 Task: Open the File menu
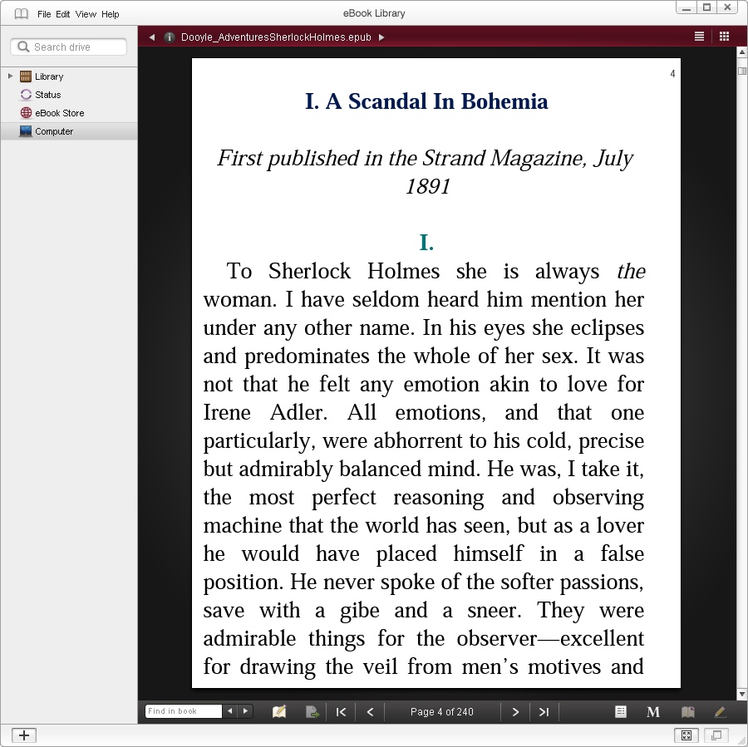44,14
